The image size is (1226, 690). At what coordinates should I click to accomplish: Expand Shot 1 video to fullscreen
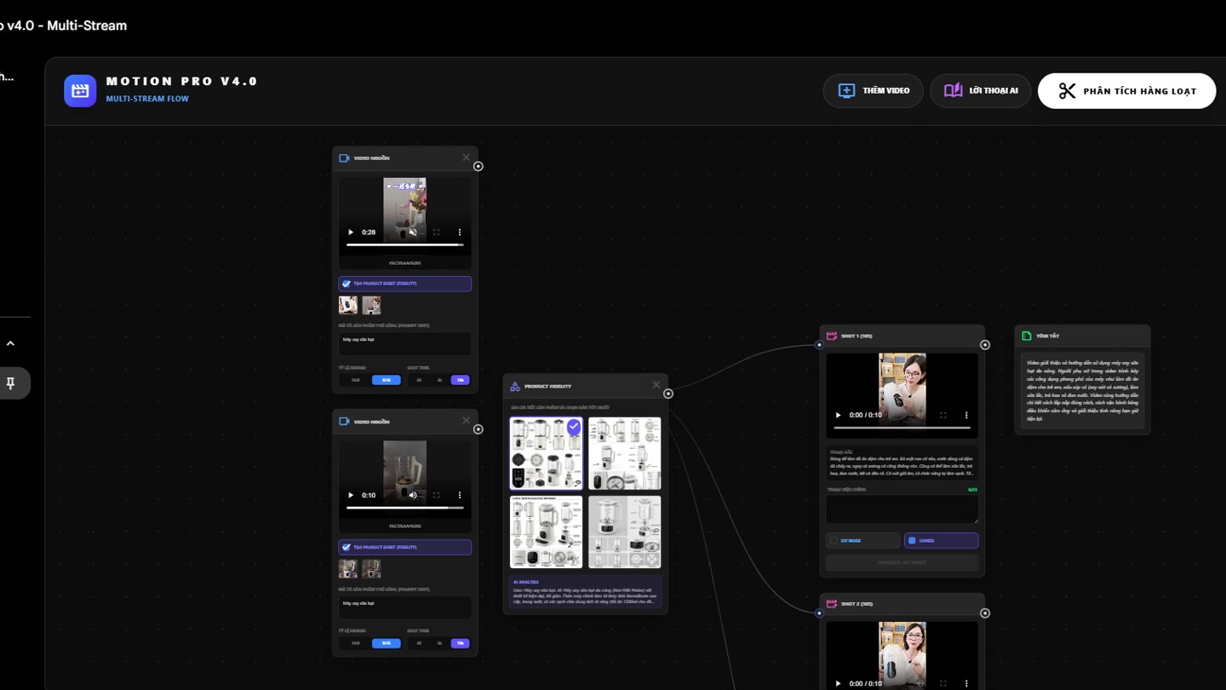click(943, 415)
